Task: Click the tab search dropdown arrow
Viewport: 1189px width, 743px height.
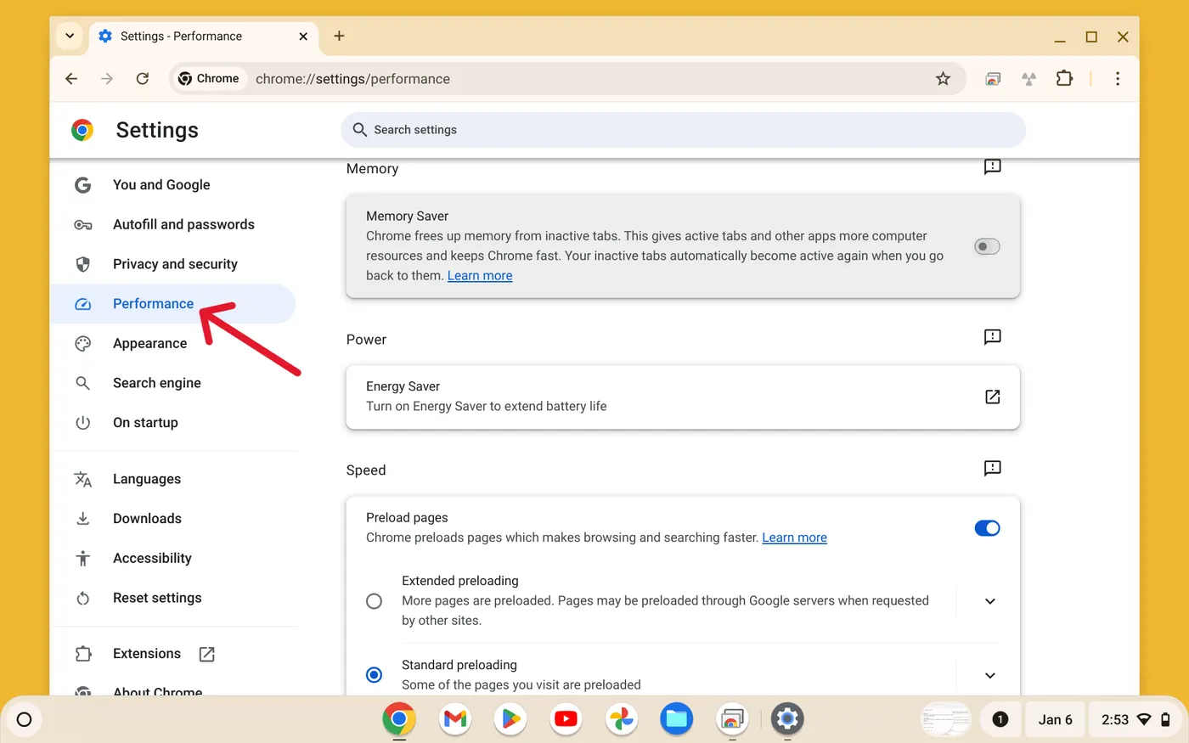Action: [x=70, y=37]
